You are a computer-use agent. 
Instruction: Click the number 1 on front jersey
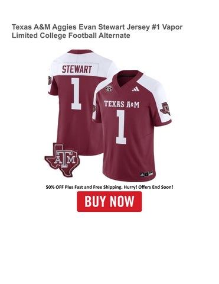[121, 127]
